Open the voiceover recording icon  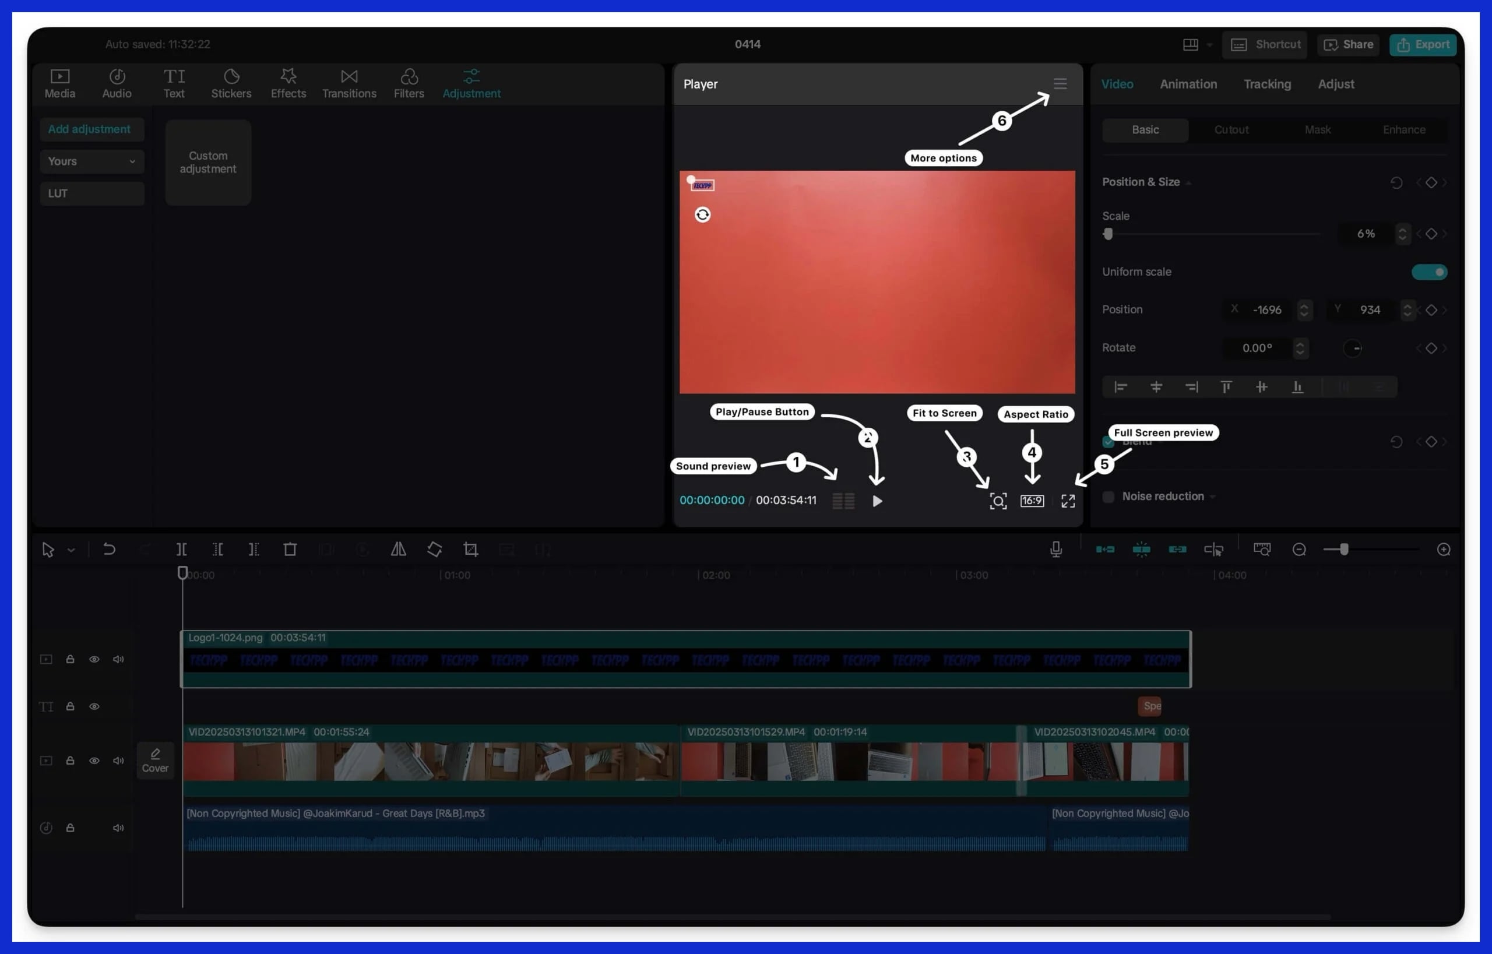click(1056, 549)
